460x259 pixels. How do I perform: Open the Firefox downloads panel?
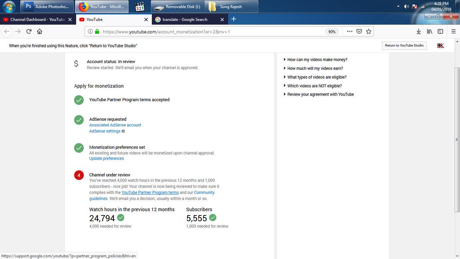tap(419, 32)
